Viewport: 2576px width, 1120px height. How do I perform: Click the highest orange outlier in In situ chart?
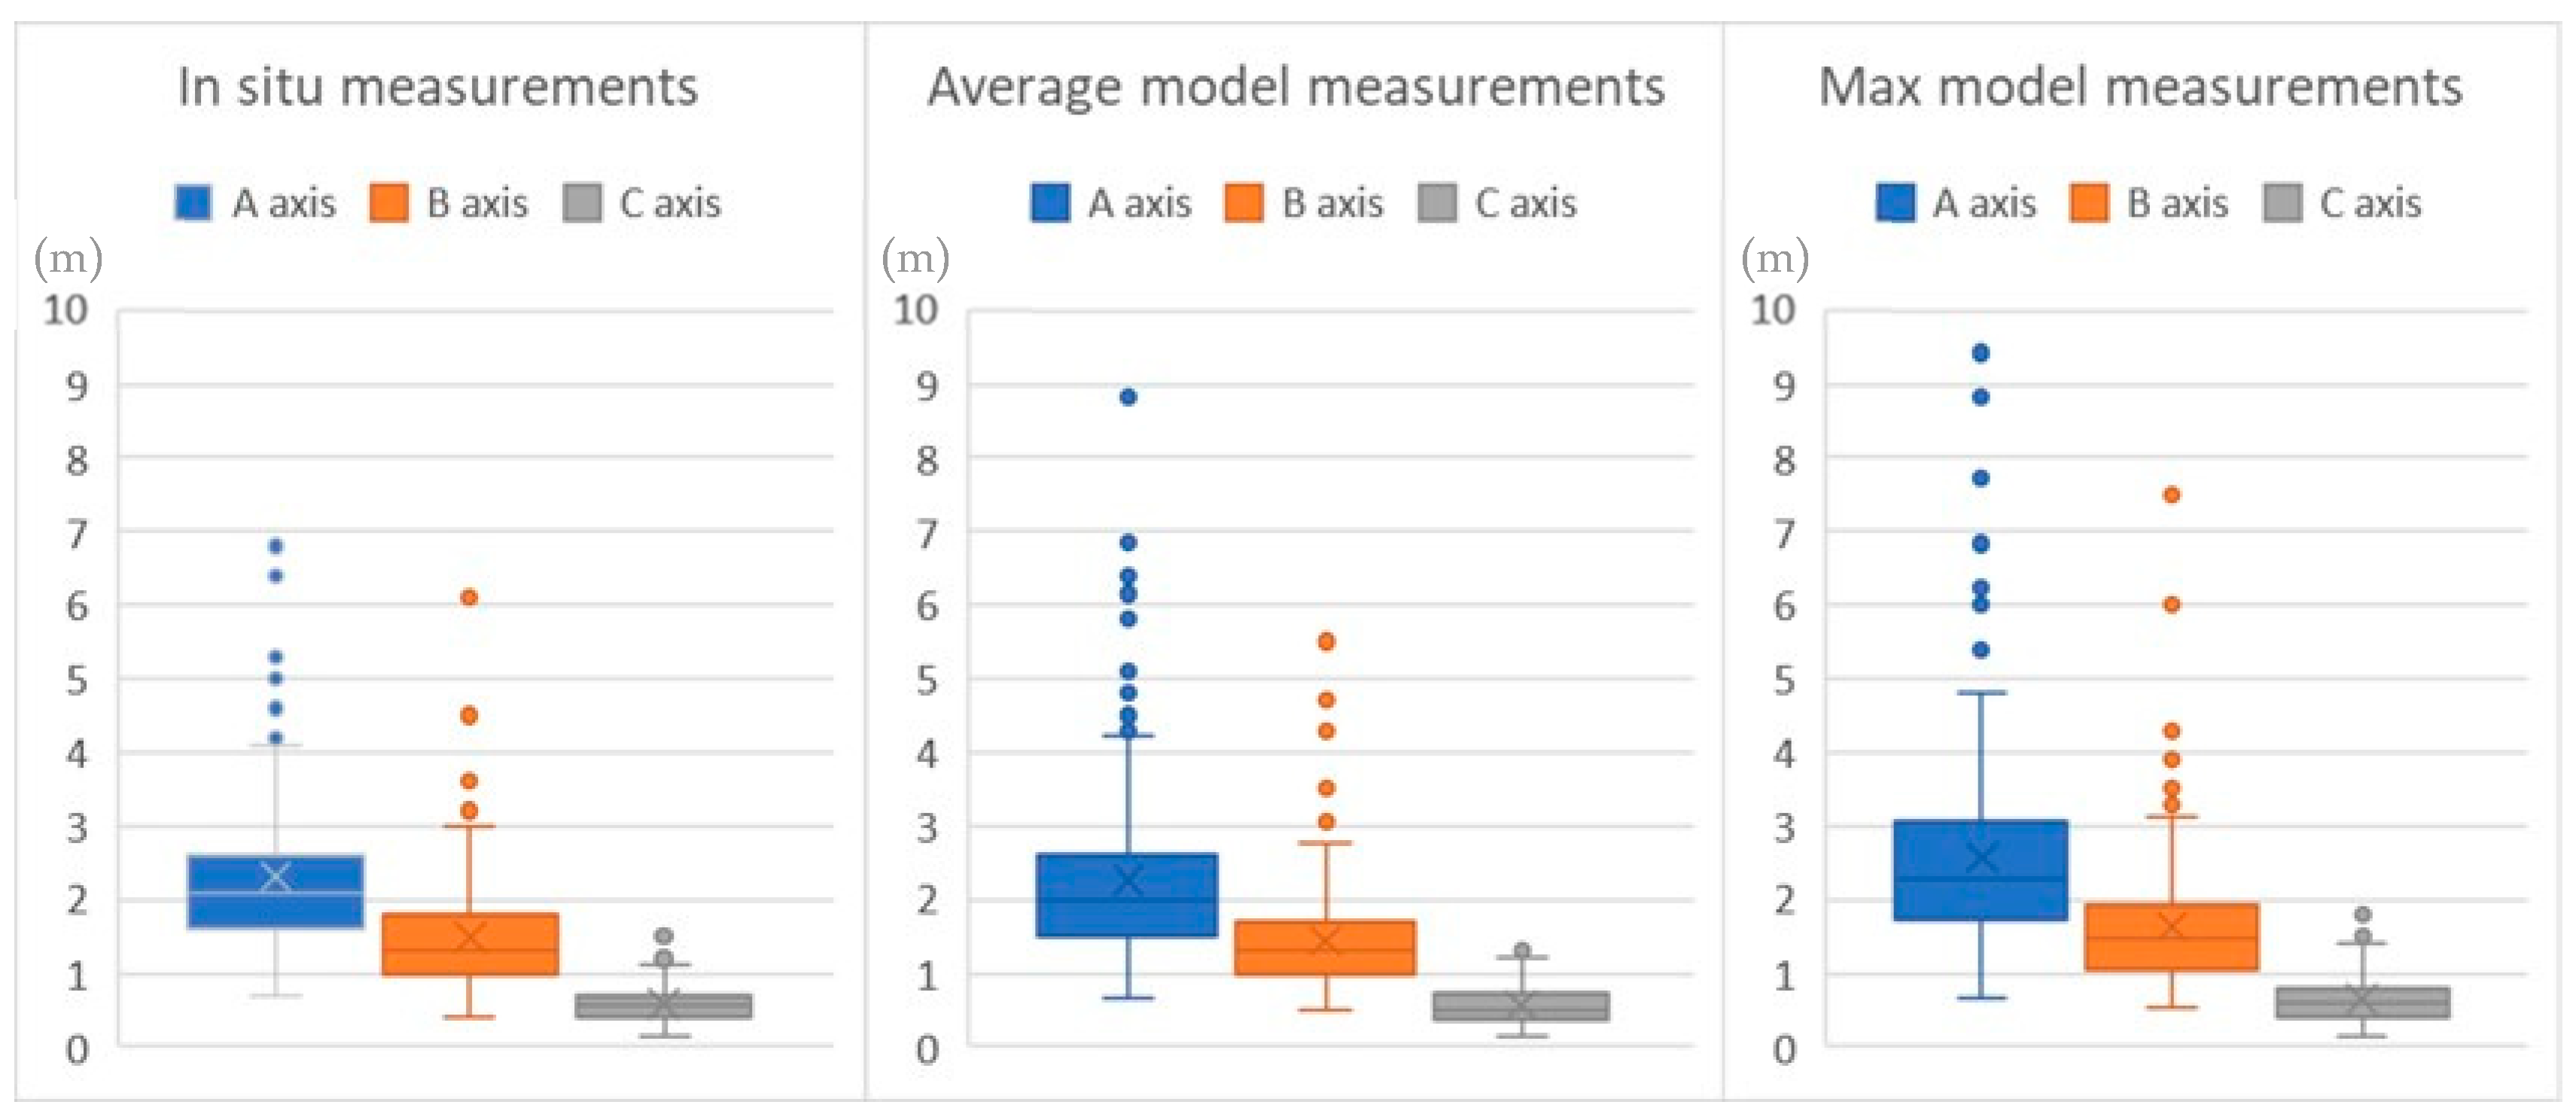coord(469,598)
